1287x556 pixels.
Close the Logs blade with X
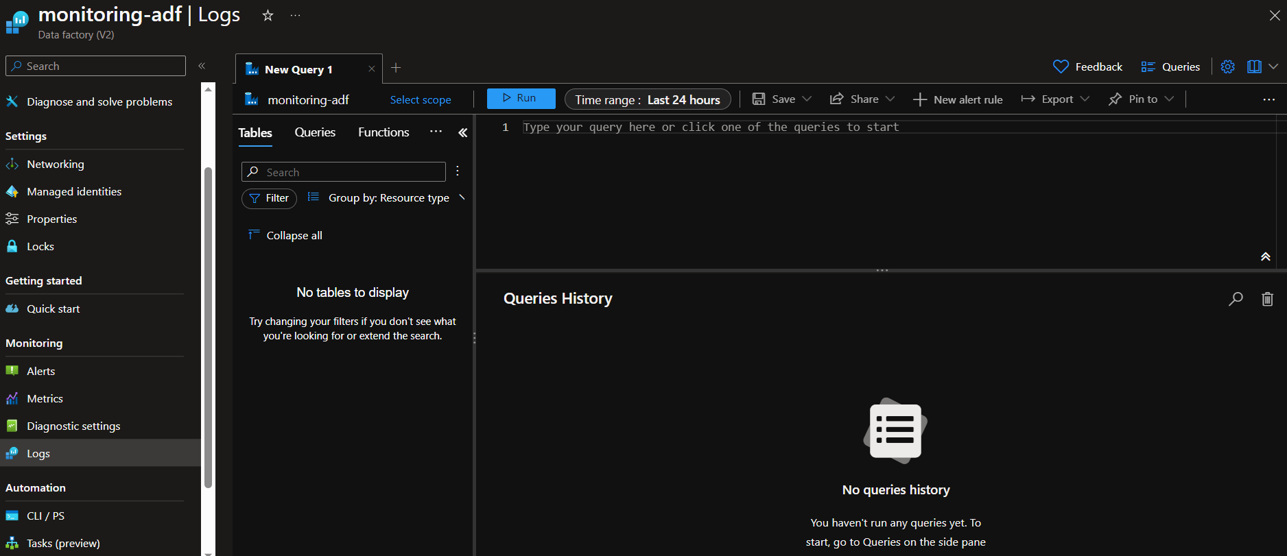pyautogui.click(x=1275, y=15)
